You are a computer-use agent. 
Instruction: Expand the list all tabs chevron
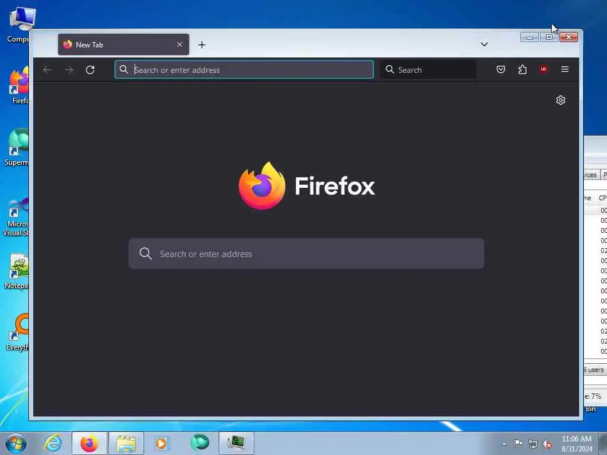click(x=484, y=44)
